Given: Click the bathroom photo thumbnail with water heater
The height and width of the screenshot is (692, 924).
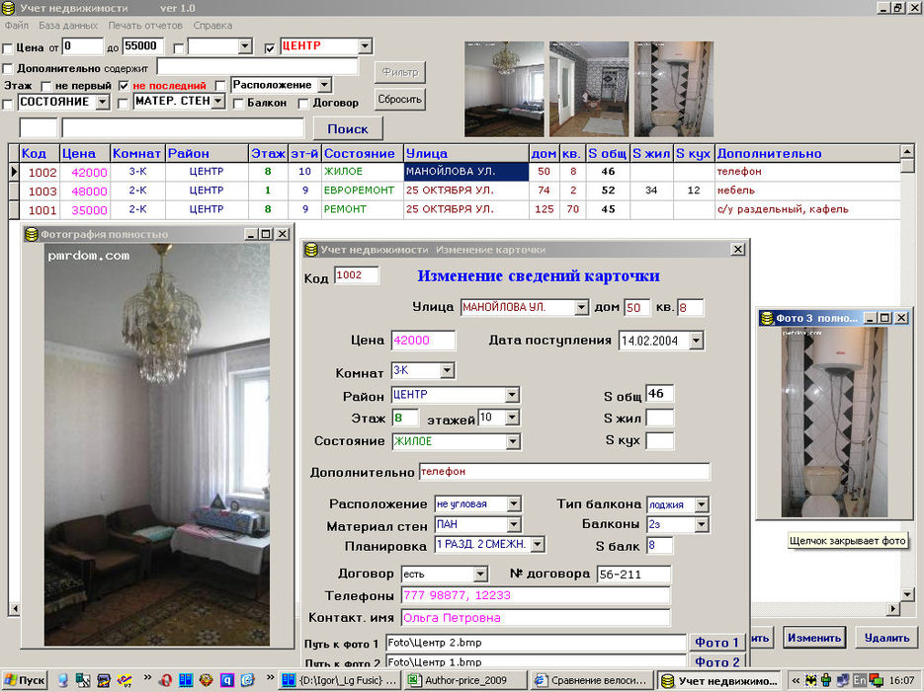Looking at the screenshot, I should tap(674, 89).
